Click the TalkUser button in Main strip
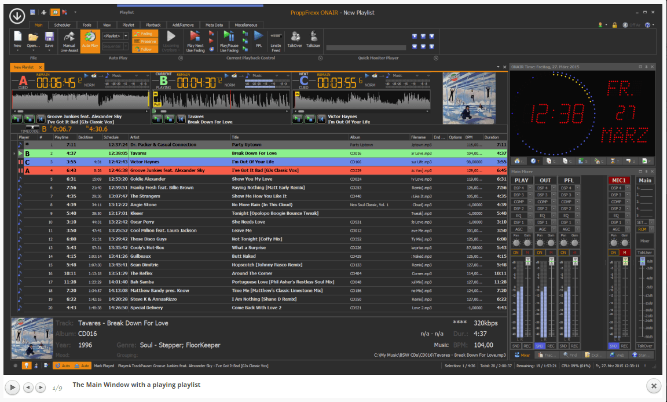Viewport: 667px width, 402px height. (644, 253)
